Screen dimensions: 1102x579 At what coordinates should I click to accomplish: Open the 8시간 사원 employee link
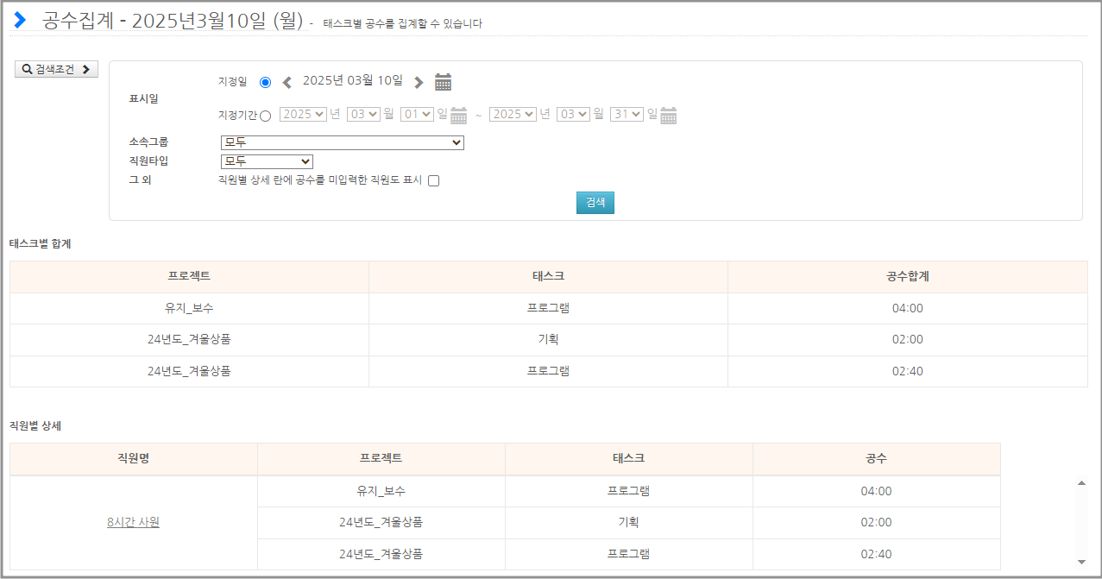click(133, 522)
